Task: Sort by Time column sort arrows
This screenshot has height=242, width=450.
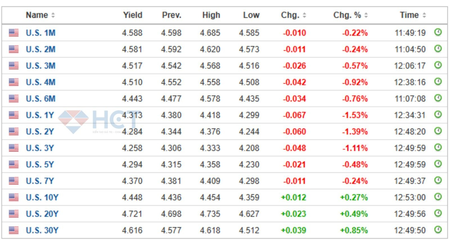Action: coord(424,15)
